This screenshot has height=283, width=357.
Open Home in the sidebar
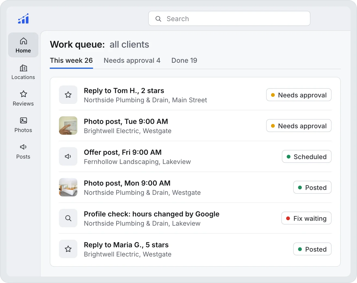[23, 45]
